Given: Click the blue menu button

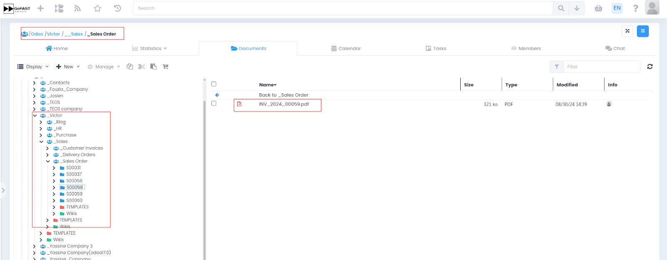Looking at the screenshot, I should point(643,31).
